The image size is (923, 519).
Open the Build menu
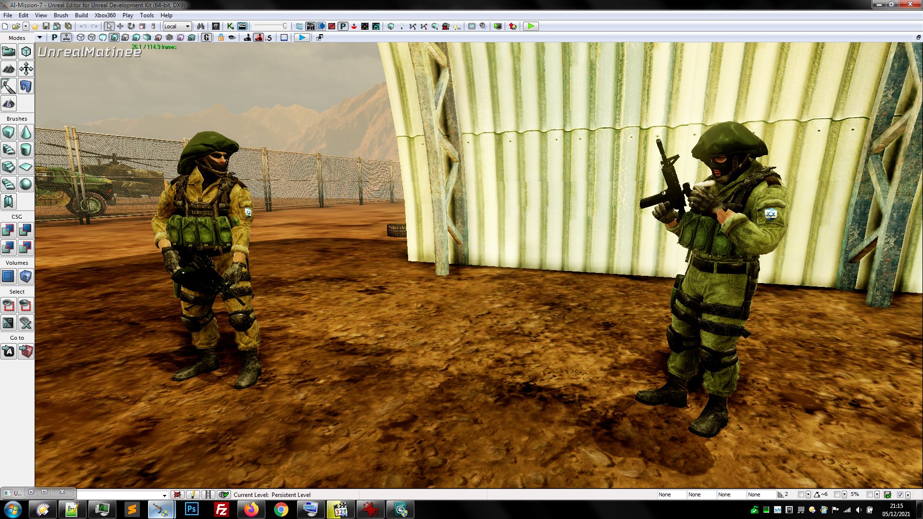point(81,15)
